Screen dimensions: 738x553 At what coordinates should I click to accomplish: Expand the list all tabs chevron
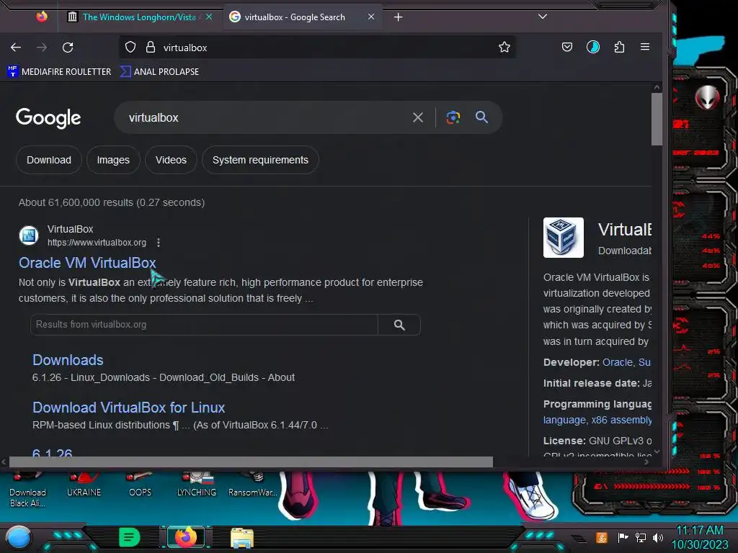pos(543,17)
